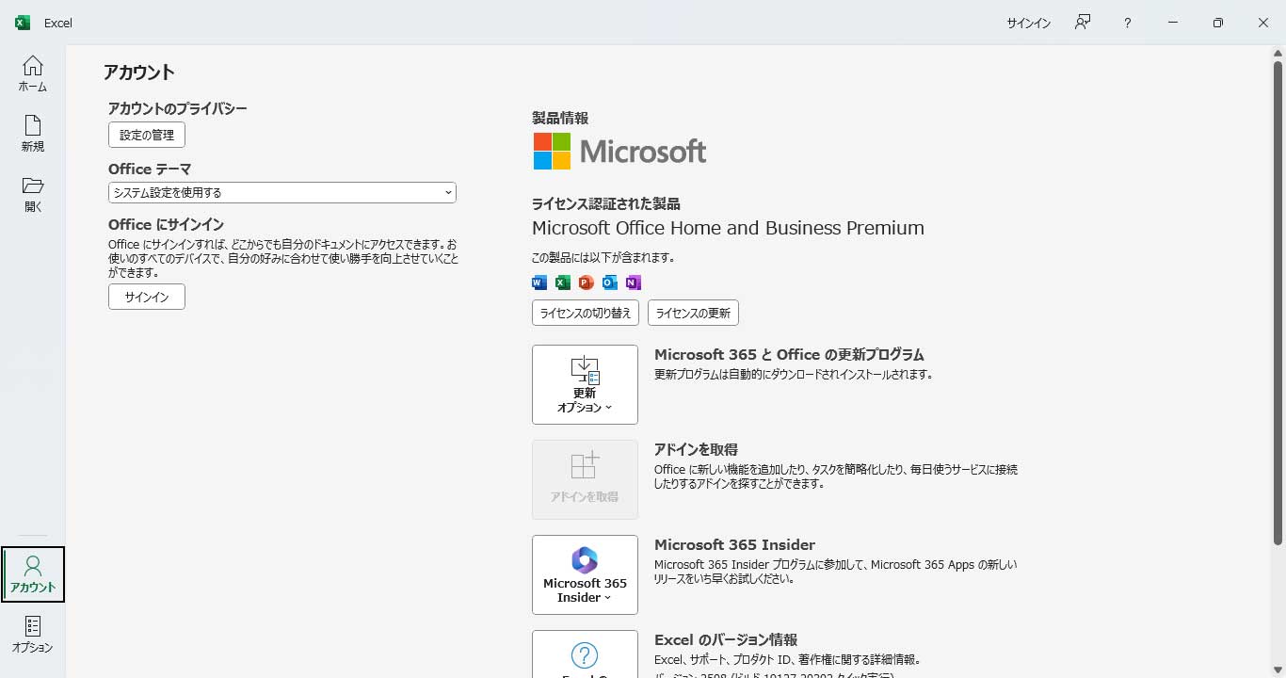Click the Excel product icon under license
Image resolution: width=1286 pixels, height=678 pixels.
tap(563, 282)
